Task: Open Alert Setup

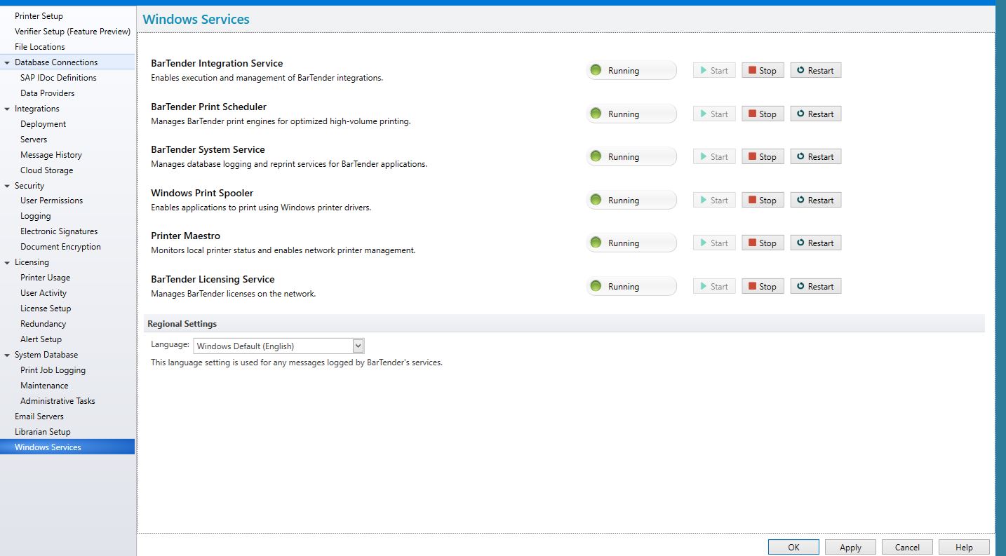Action: [x=41, y=339]
